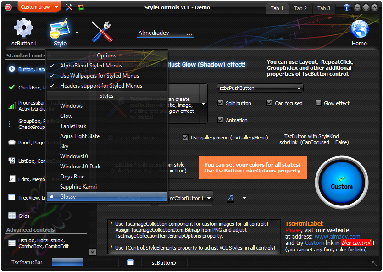Viewport: 383px width, 272px height.
Task: Click the font color A icon
Action: (230, 198)
